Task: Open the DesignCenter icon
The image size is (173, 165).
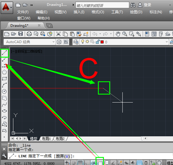Action: pos(154,34)
